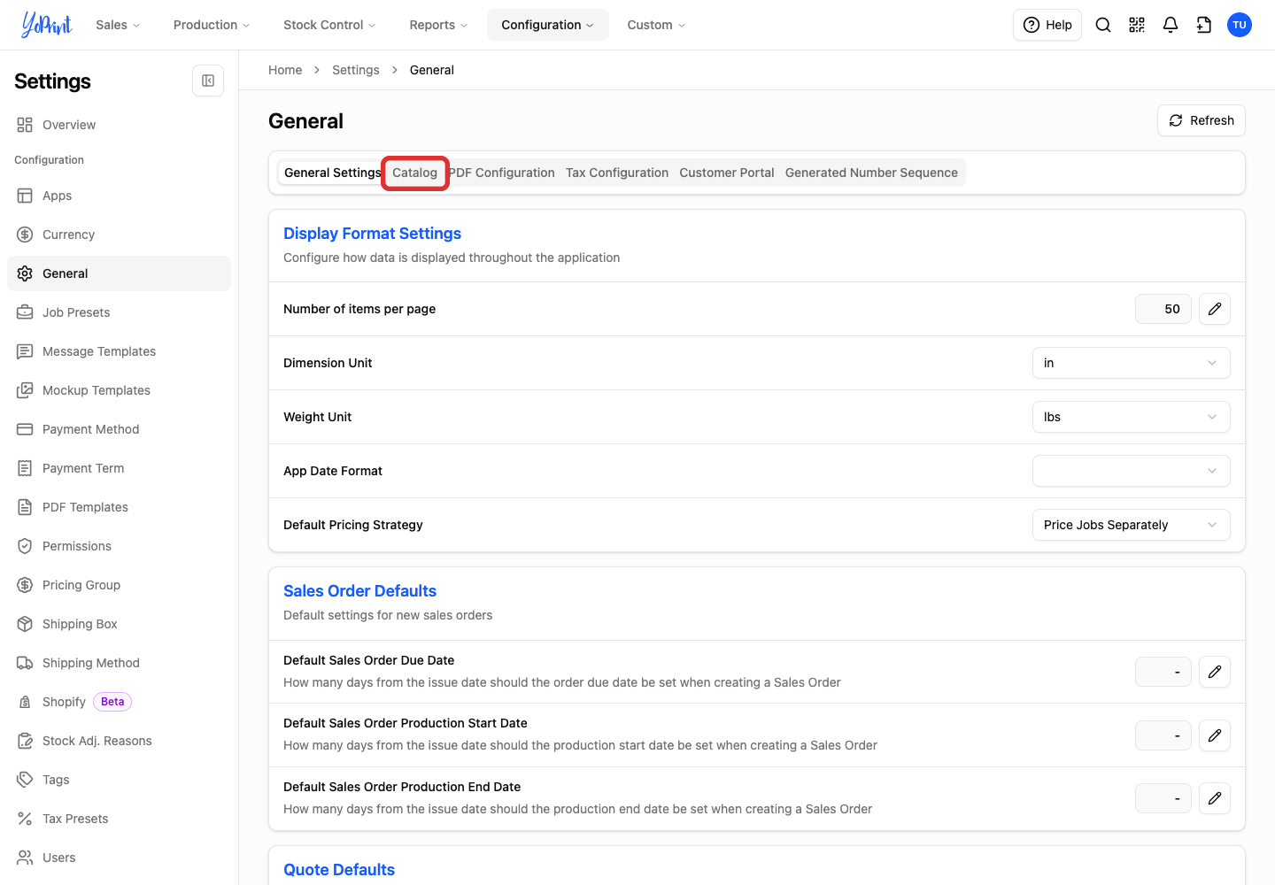This screenshot has width=1275, height=885.
Task: Edit the number of items per page
Action: (1215, 309)
